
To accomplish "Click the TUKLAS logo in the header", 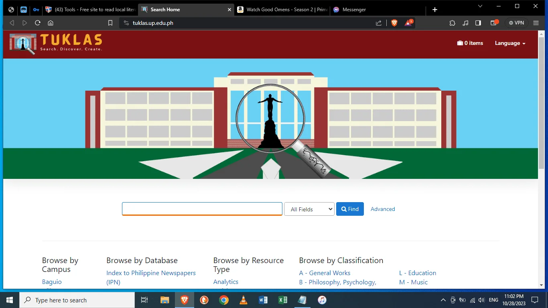I will pyautogui.click(x=56, y=44).
